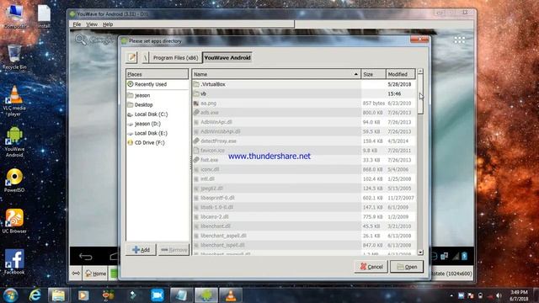Open PowerISO desktop icon
Image resolution: width=539 pixels, height=303 pixels.
point(14,180)
